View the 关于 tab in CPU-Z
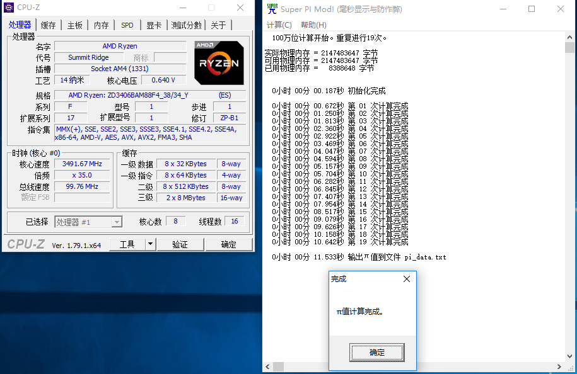 (x=219, y=25)
